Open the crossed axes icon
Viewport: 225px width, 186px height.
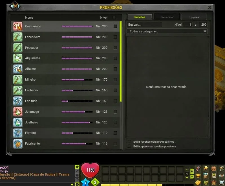click(222, 176)
